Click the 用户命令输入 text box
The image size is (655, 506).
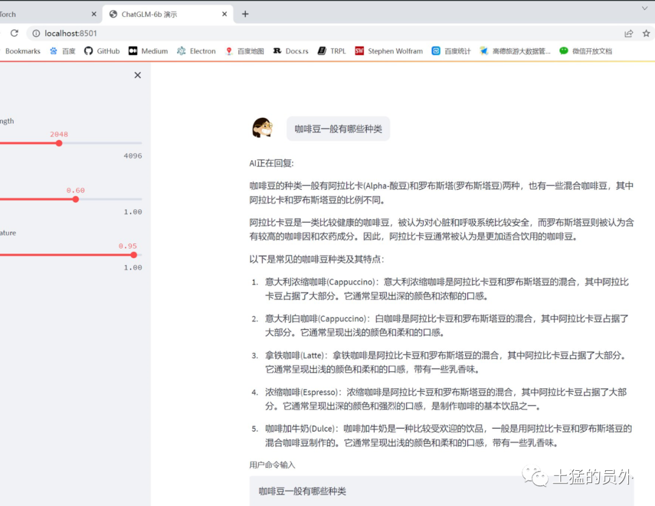[442, 491]
